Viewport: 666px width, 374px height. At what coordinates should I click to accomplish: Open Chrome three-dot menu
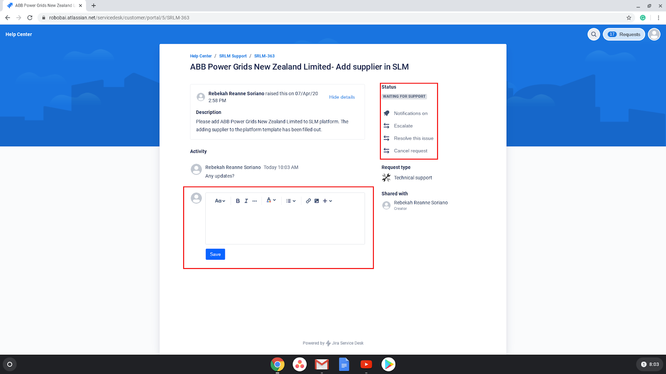(659, 17)
